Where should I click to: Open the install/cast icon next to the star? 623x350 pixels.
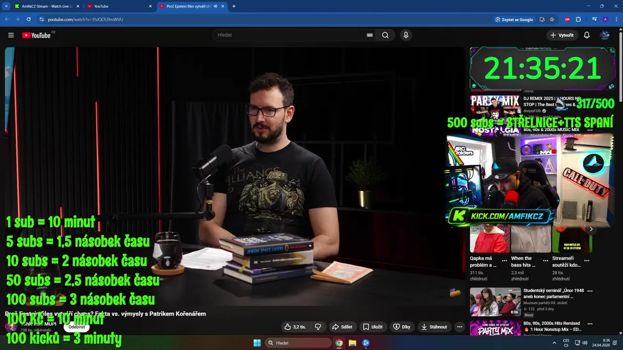(542, 19)
